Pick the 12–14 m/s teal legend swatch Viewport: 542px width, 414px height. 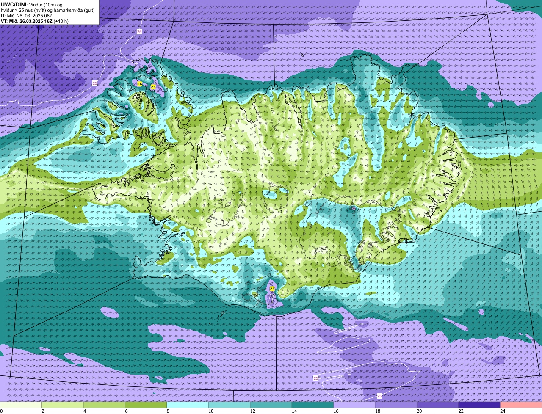pos(271,405)
